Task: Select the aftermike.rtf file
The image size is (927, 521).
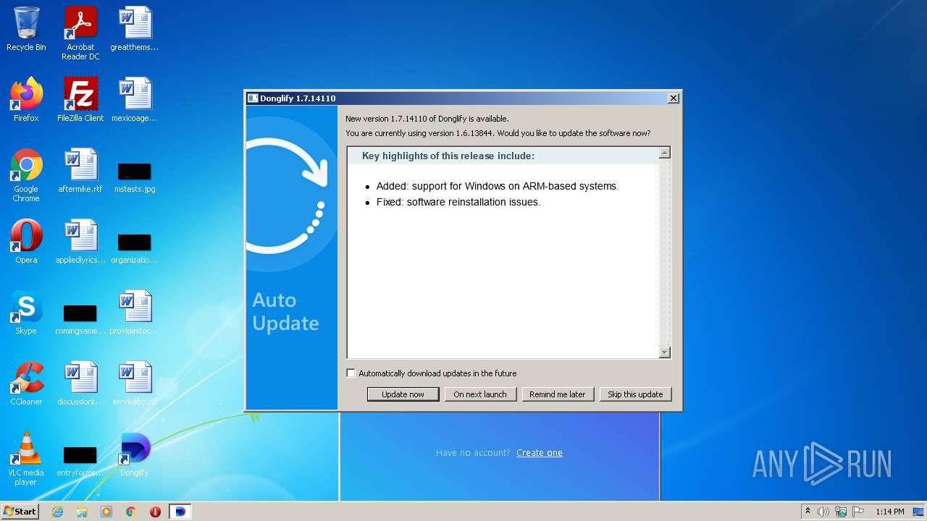Action: click(80, 171)
